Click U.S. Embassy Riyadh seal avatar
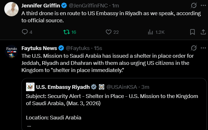This screenshot has height=130, width=208. (x=30, y=87)
